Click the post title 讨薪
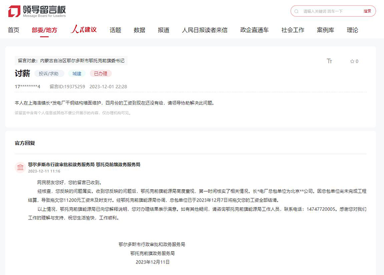 click(22, 73)
